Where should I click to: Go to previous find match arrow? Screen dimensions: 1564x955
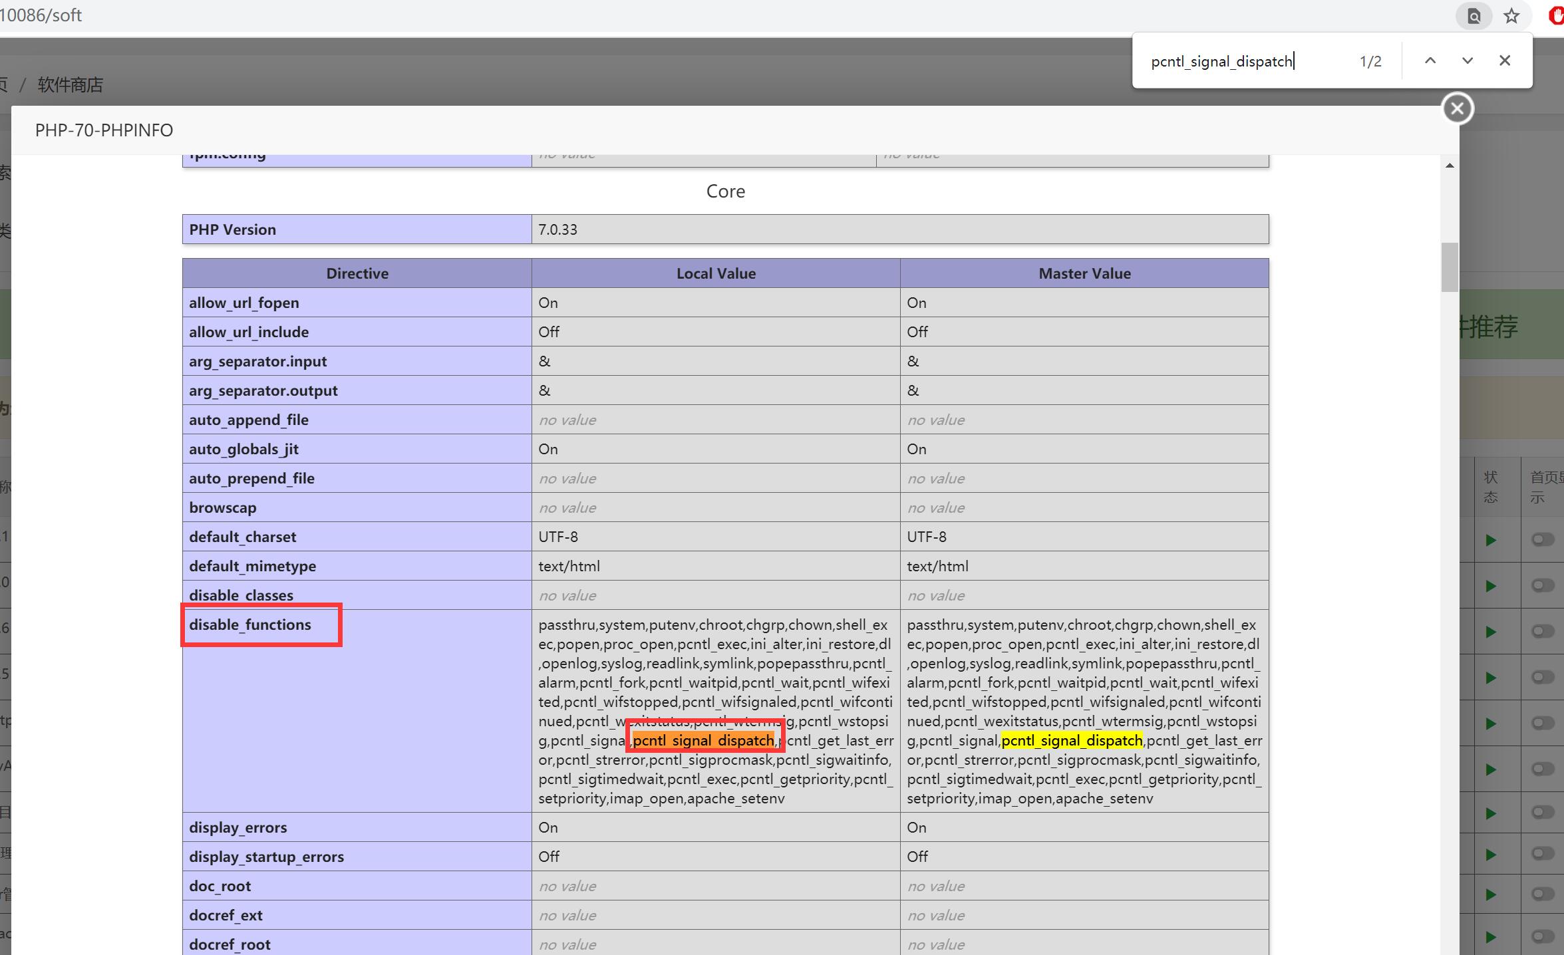(x=1430, y=61)
